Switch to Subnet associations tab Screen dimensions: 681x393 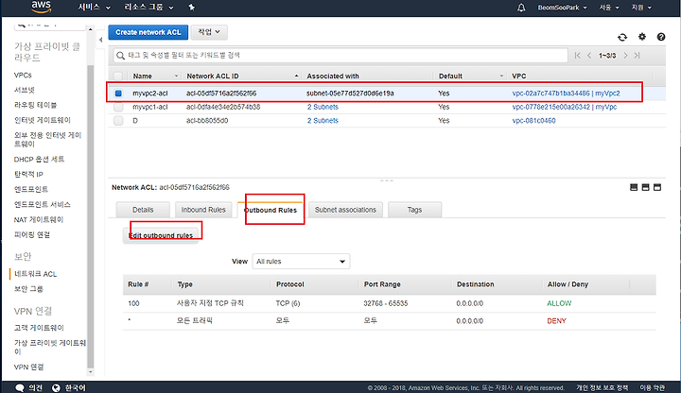click(x=345, y=210)
